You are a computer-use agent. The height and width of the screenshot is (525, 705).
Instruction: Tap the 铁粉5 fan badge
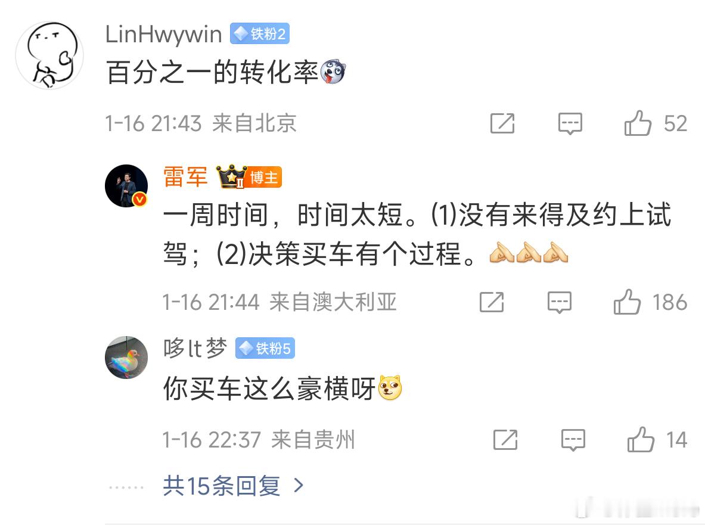[265, 349]
